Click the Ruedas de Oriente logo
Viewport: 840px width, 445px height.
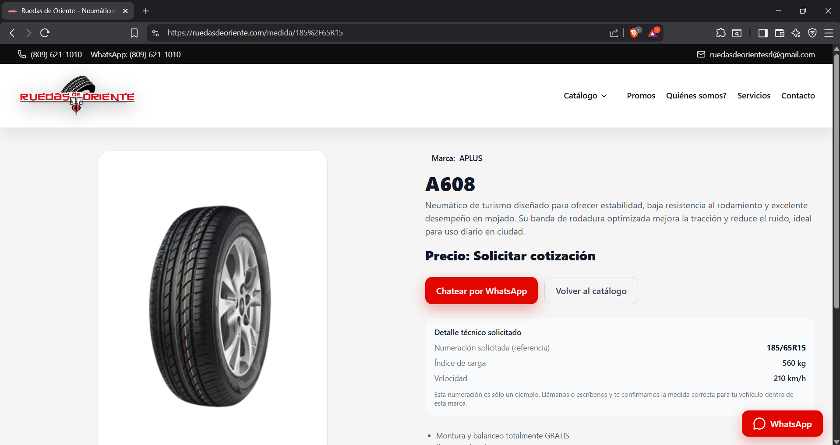[x=77, y=95]
